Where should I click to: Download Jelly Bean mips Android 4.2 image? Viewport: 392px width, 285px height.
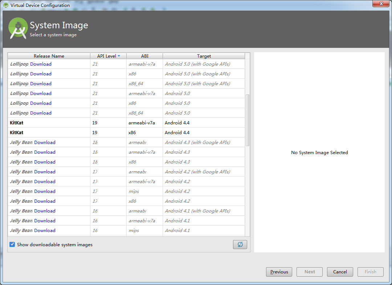[45, 191]
